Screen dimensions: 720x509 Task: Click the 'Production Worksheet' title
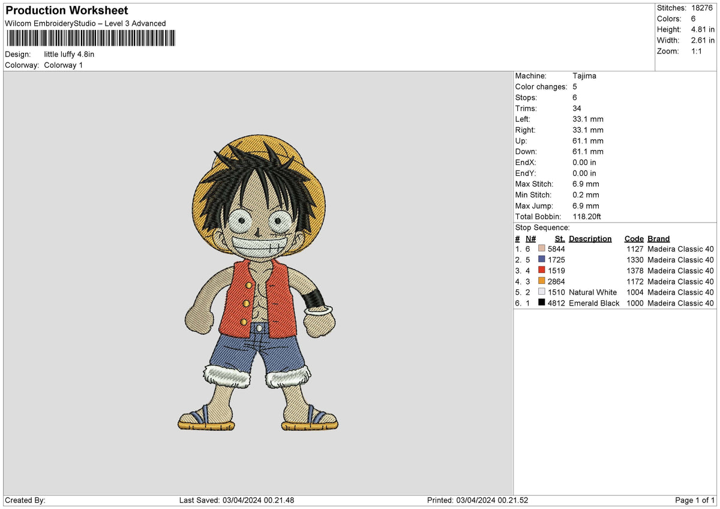click(67, 11)
